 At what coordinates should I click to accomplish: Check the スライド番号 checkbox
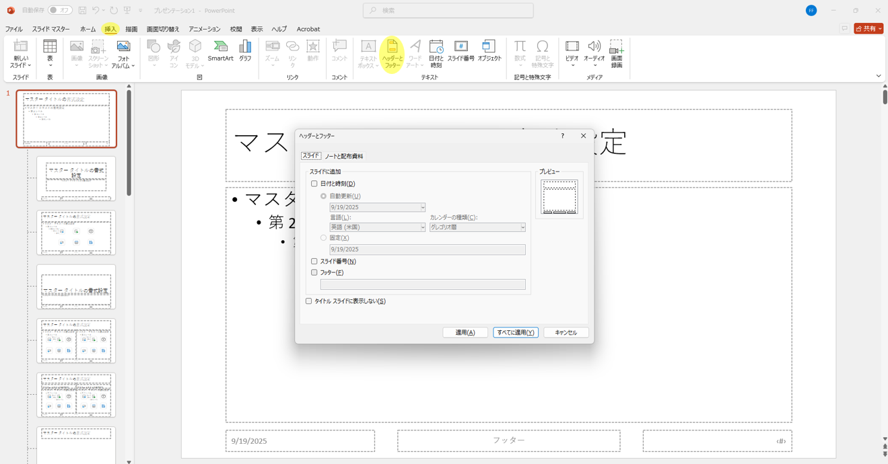click(314, 262)
